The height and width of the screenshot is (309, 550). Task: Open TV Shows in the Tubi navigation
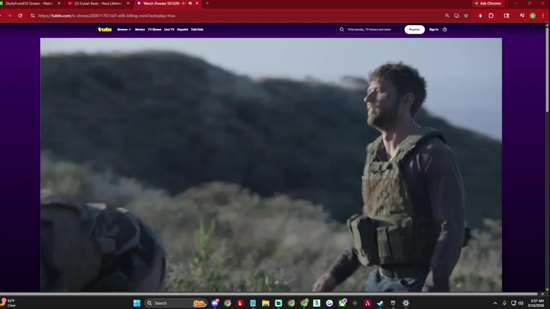coord(155,30)
